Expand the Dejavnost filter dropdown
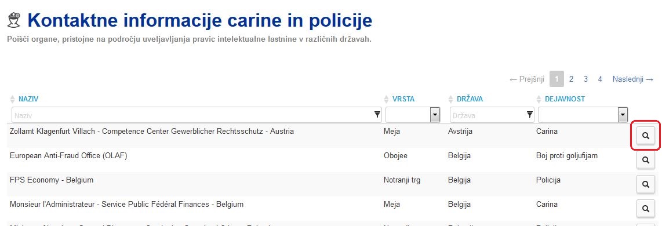Screen dimensions: 662x226 click(x=623, y=115)
